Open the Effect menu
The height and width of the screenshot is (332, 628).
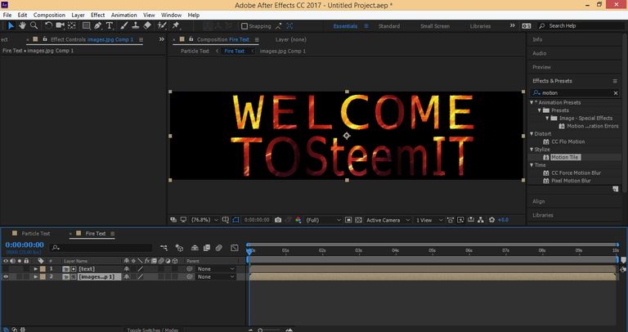click(98, 15)
